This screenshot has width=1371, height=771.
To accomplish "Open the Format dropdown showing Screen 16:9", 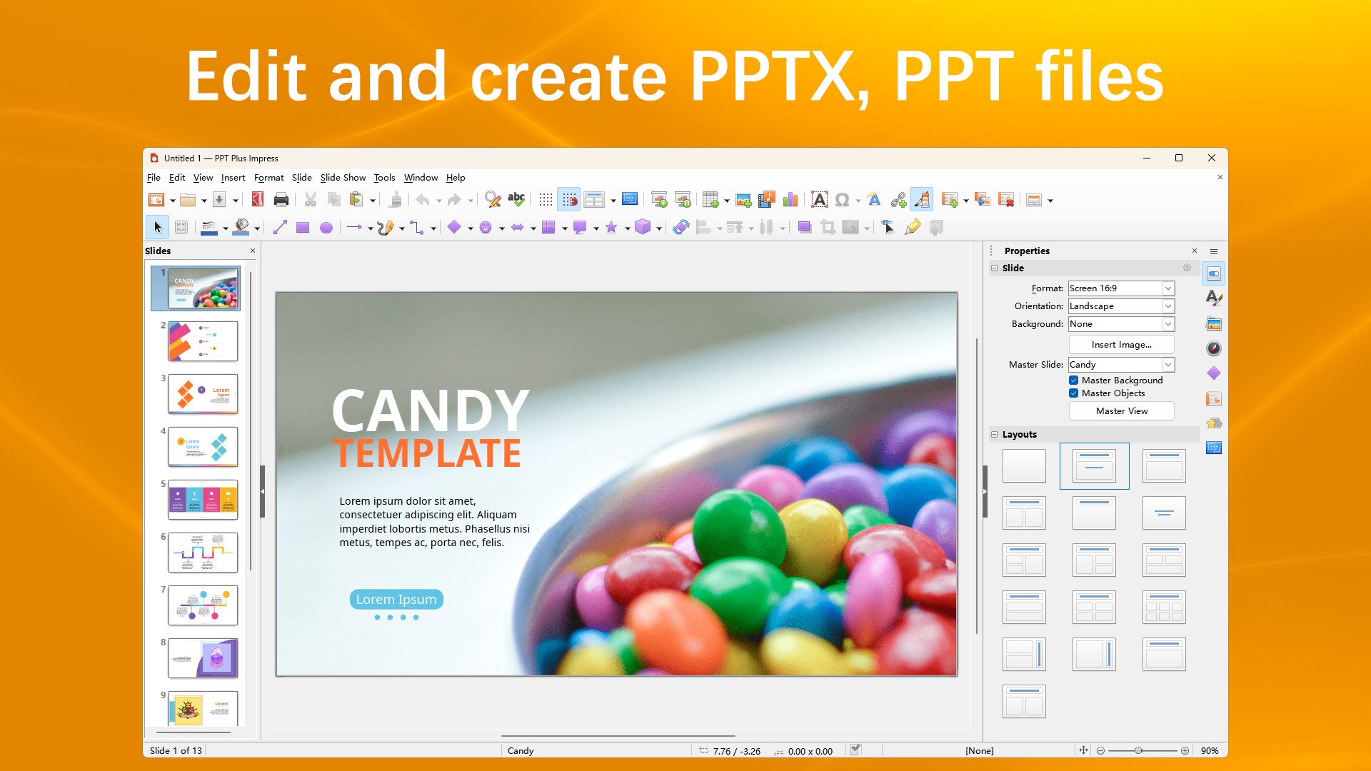I will pyautogui.click(x=1168, y=288).
